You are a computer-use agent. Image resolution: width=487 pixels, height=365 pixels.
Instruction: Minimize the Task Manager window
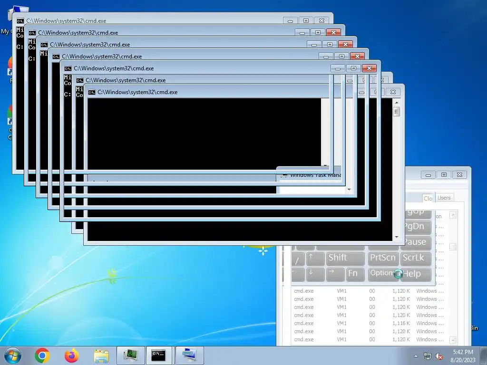point(428,175)
